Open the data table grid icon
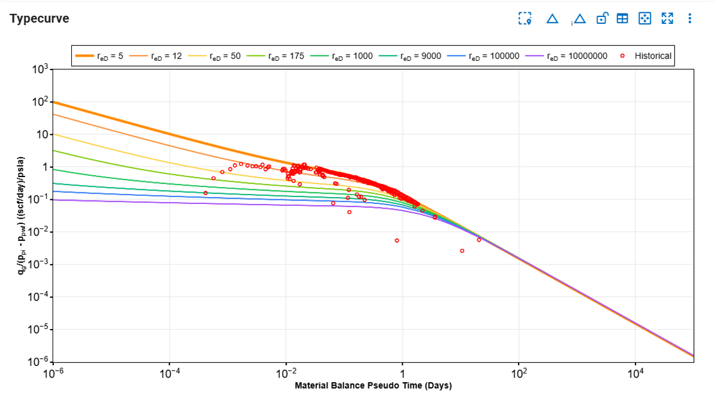715x398 pixels. [623, 18]
